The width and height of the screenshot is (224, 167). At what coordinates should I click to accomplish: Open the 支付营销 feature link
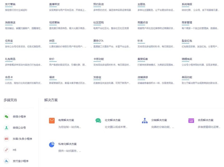pyautogui.click(x=10, y=4)
